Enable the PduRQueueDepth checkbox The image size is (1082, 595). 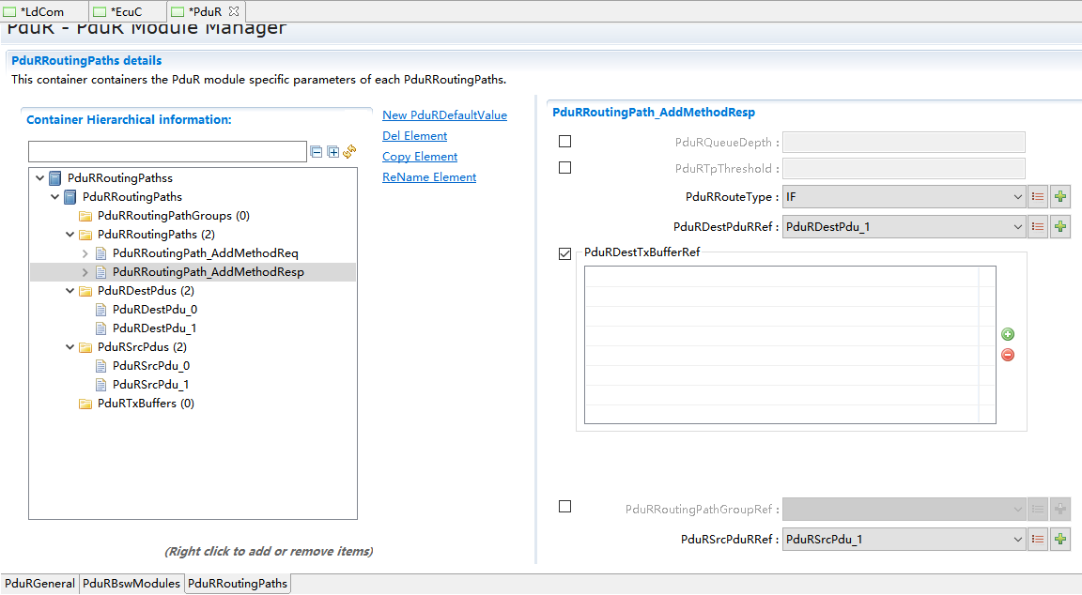(564, 142)
